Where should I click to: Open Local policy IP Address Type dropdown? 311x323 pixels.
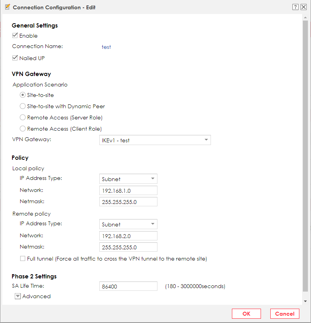(x=128, y=179)
